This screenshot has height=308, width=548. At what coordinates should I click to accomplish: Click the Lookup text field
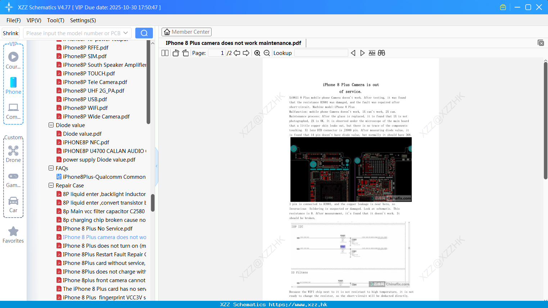coord(321,53)
